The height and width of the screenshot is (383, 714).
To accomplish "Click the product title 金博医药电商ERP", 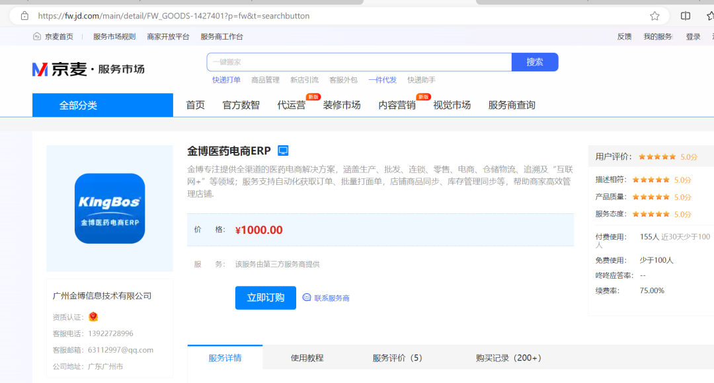I will [229, 151].
